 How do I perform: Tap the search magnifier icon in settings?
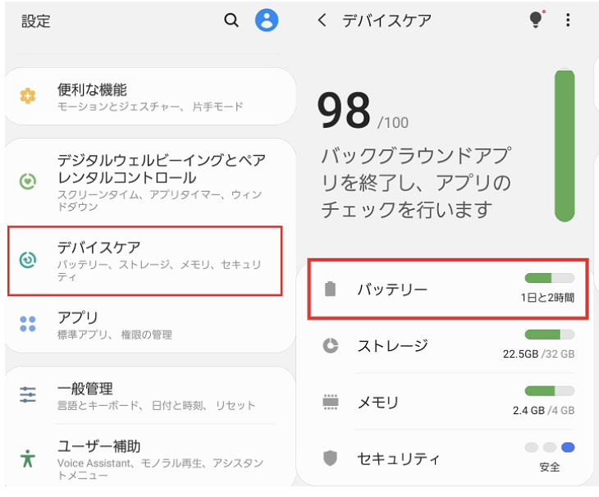[231, 20]
